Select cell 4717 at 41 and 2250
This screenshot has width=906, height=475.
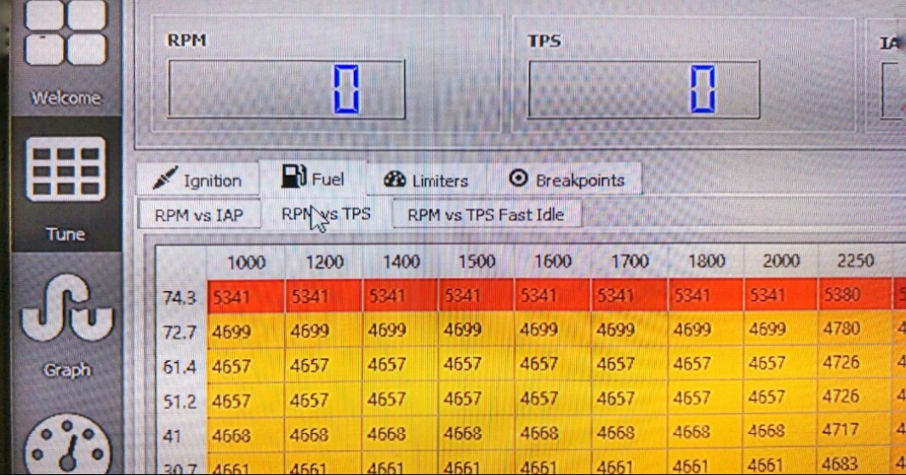(x=855, y=431)
